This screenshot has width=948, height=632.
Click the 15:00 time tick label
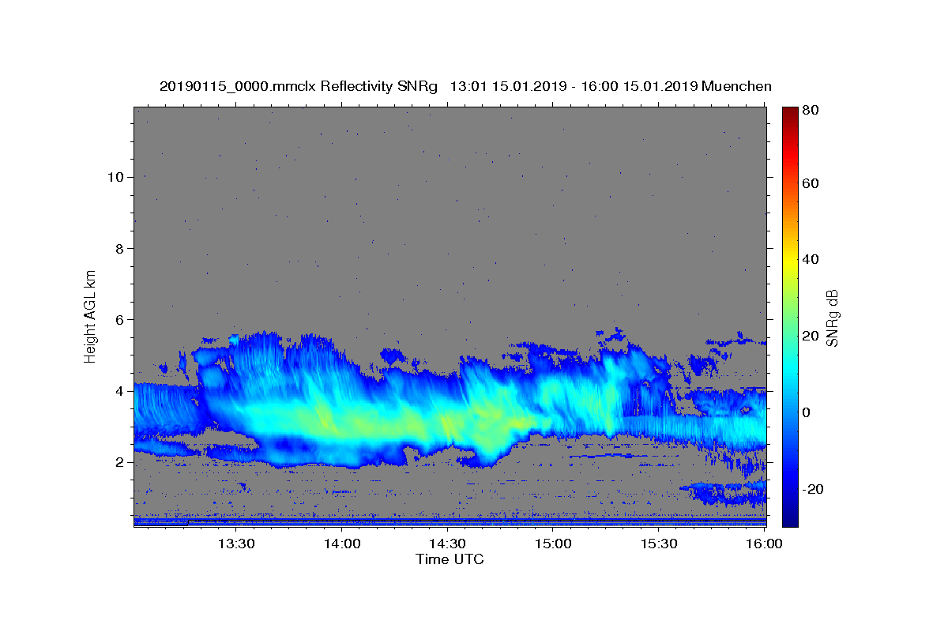tap(553, 544)
